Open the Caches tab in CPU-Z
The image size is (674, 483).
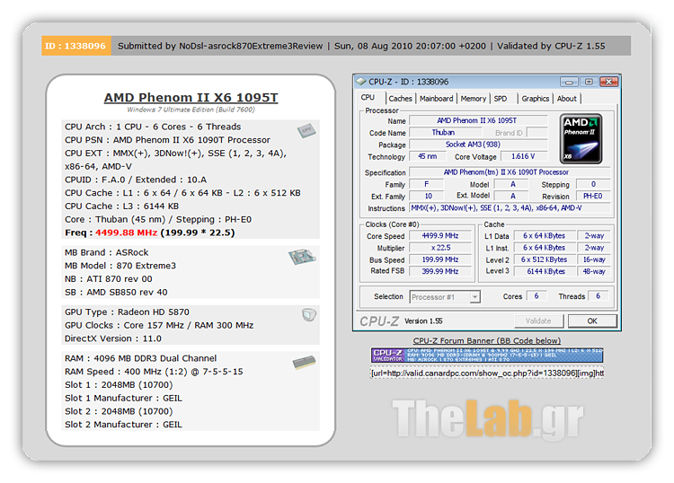click(x=400, y=99)
